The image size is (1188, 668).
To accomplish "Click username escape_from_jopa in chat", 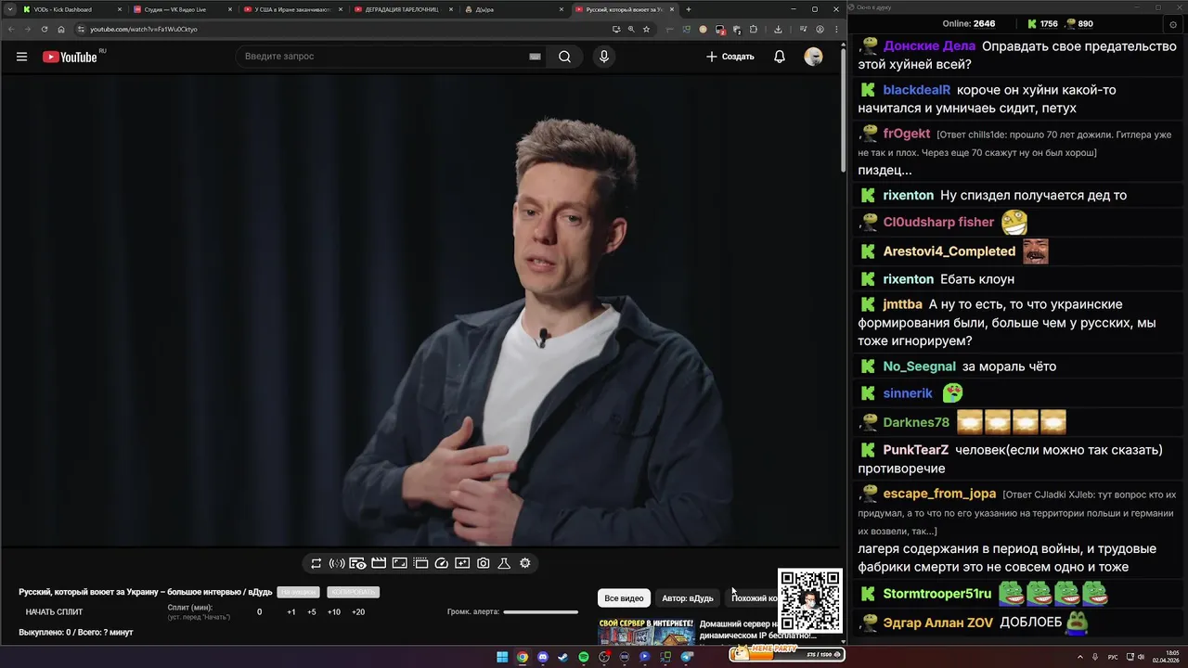I will point(939,494).
